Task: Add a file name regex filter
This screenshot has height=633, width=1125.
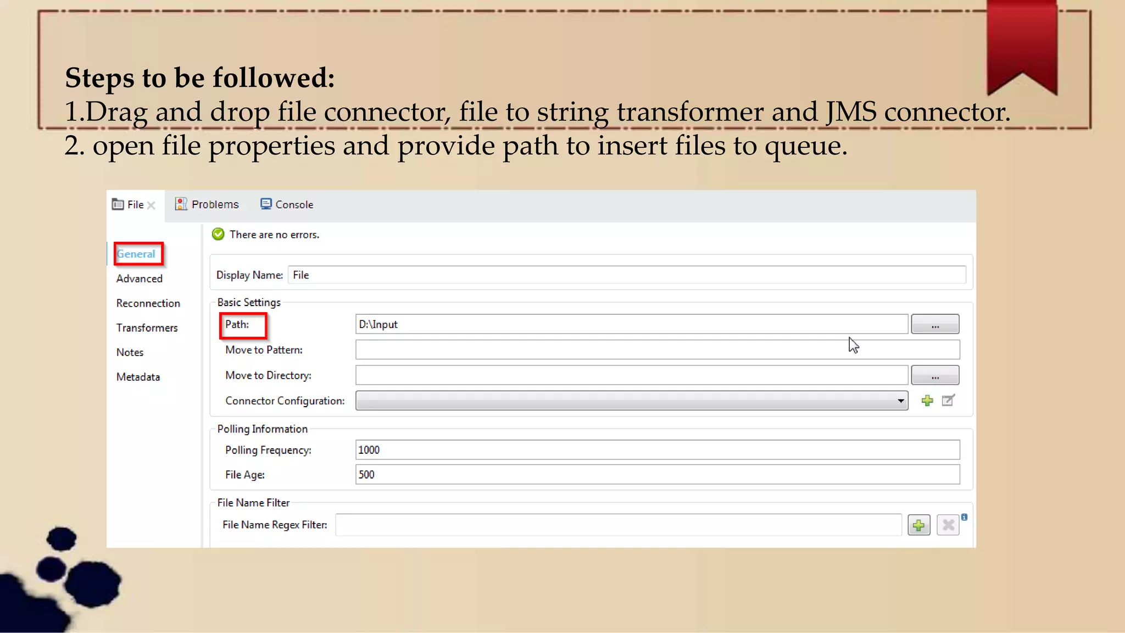Action: point(919,525)
